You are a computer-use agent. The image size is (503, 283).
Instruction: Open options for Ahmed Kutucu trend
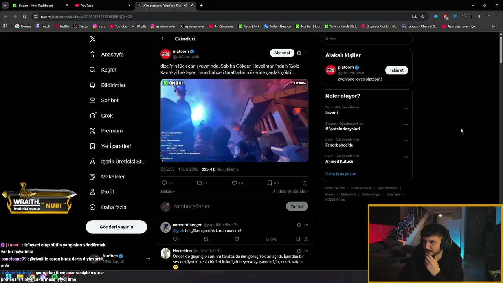406,157
